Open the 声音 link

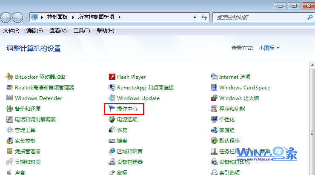click(20, 172)
